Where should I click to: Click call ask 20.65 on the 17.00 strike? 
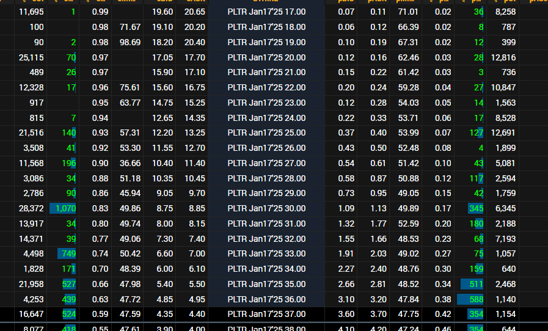pyautogui.click(x=195, y=12)
